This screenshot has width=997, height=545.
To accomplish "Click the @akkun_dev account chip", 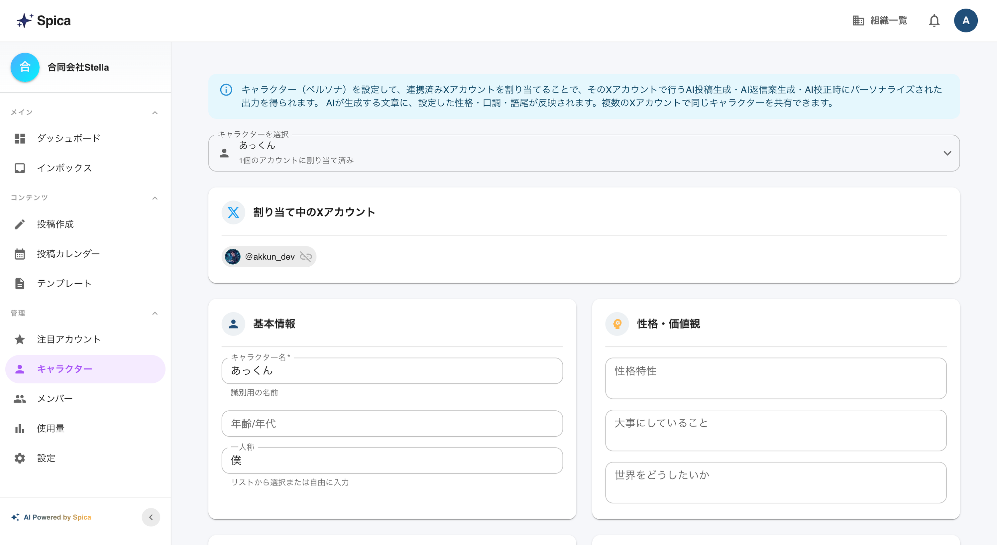I will (x=269, y=256).
